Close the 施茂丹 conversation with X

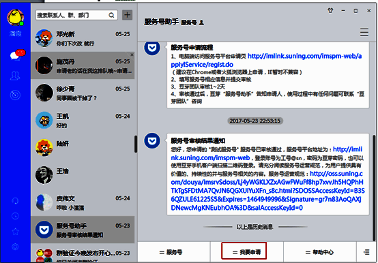(x=132, y=55)
